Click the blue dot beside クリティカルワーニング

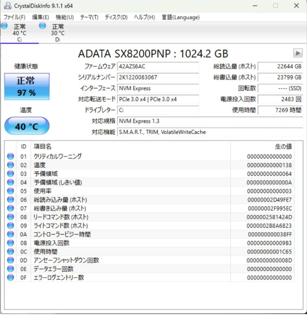(10, 156)
